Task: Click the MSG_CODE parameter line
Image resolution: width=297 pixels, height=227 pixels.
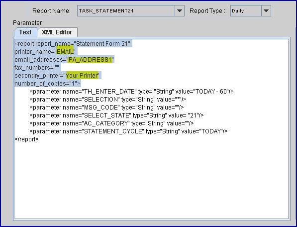Action: pyautogui.click(x=106, y=108)
